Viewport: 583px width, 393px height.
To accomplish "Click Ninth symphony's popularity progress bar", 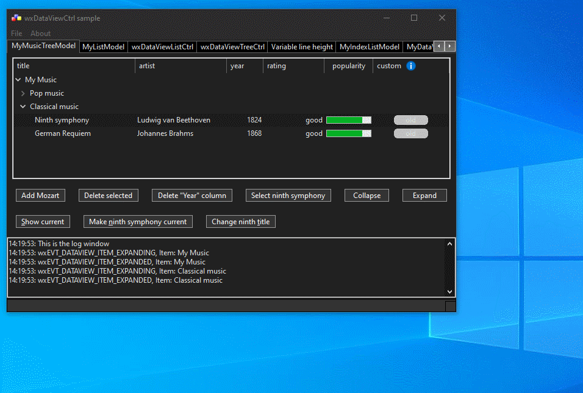I will 348,120.
